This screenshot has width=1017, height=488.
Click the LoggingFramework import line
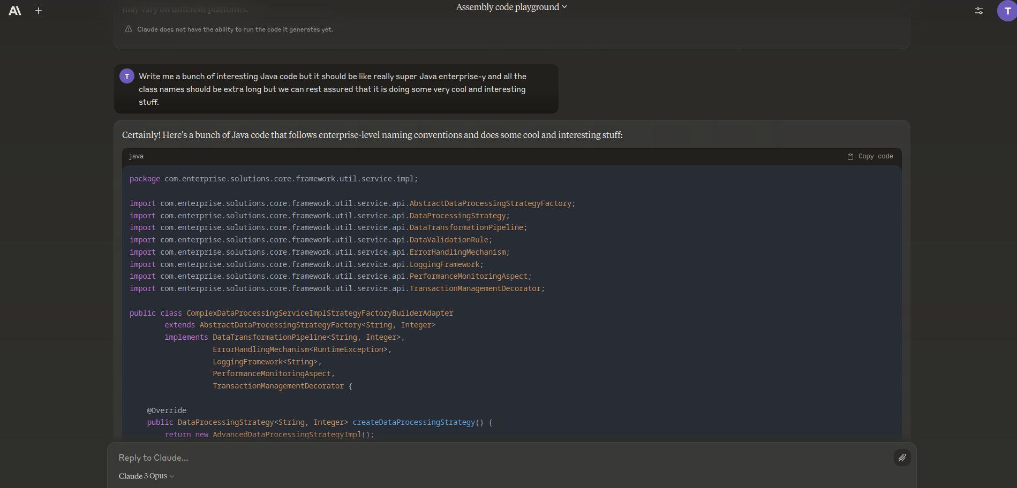306,264
